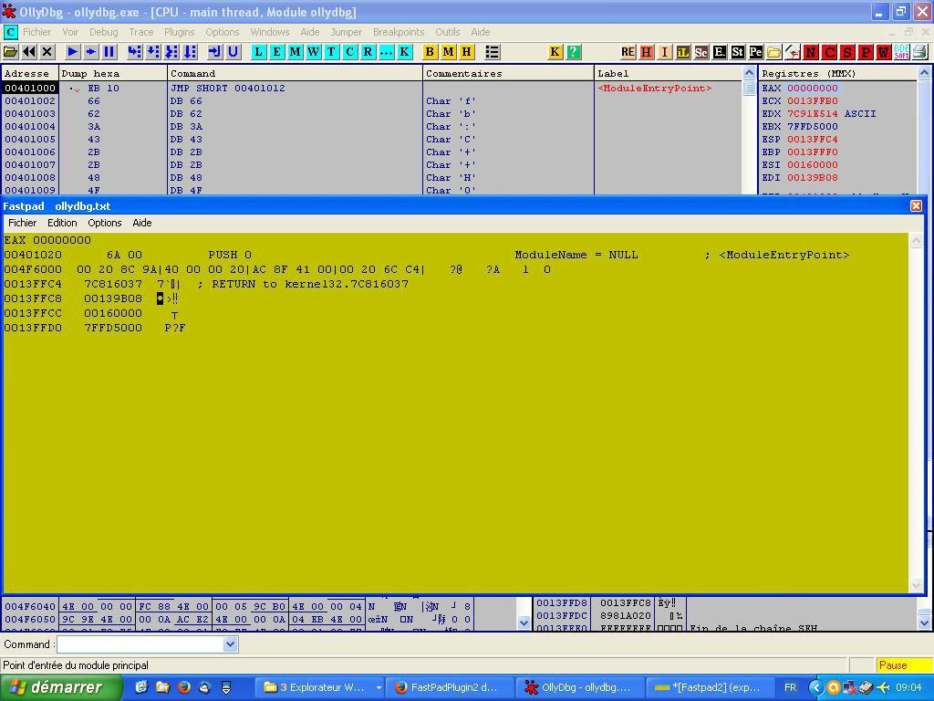The width and height of the screenshot is (934, 701).
Task: Select the EAX 00000000 register value
Action: coord(813,89)
